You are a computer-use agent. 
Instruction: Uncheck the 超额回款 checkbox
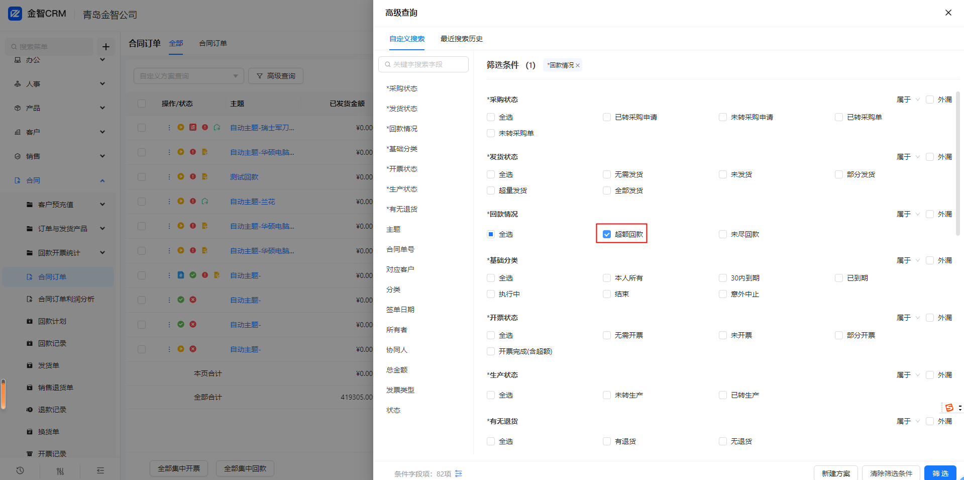(607, 234)
